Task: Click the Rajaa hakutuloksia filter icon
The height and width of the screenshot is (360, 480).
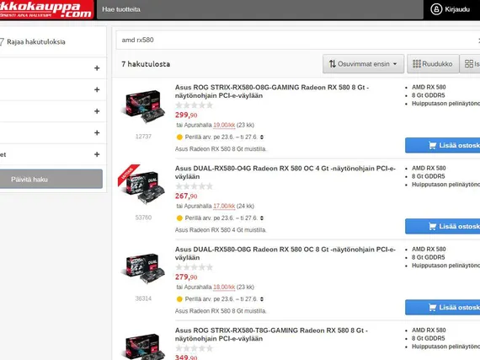Action: click(x=2, y=41)
